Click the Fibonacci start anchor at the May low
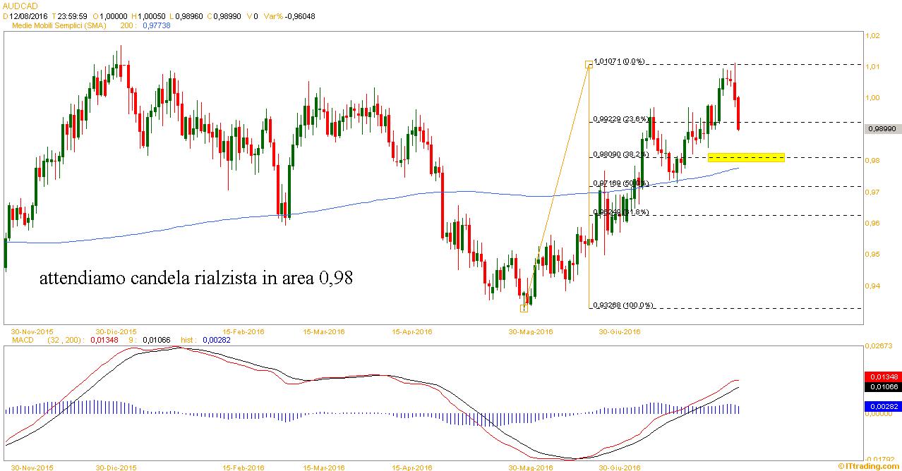 (x=524, y=308)
